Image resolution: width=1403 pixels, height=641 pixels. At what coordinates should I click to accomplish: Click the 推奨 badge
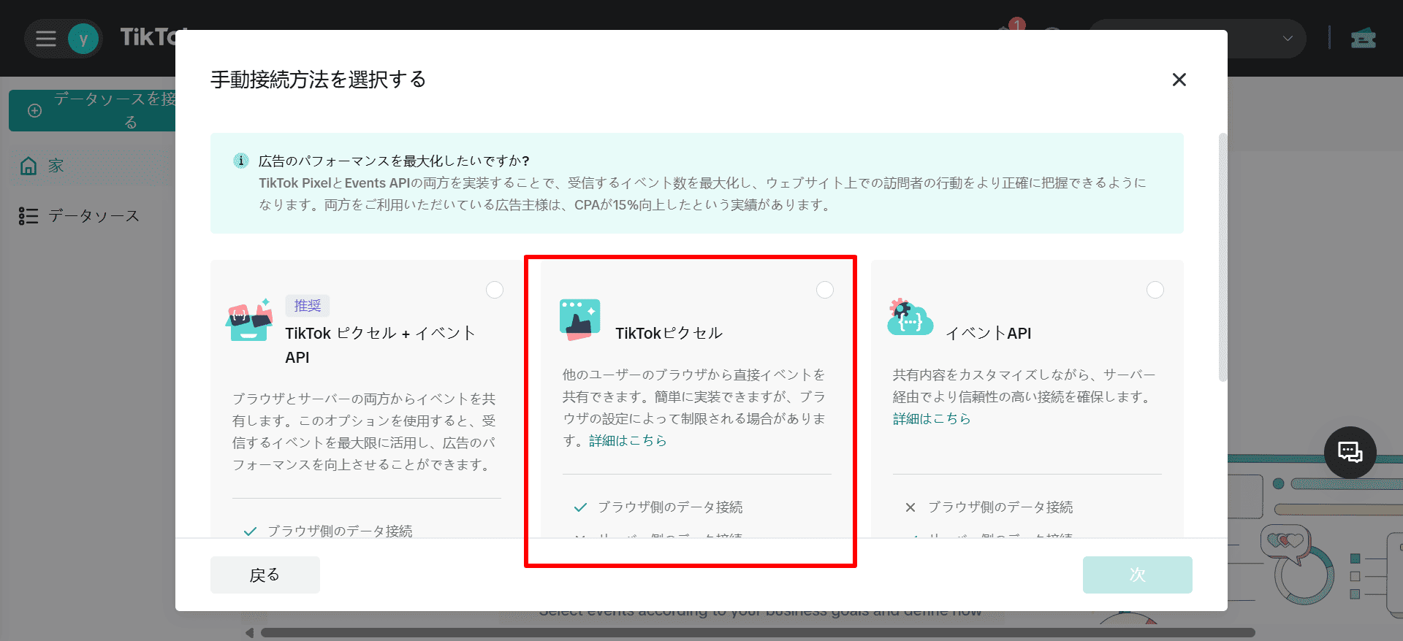[308, 306]
